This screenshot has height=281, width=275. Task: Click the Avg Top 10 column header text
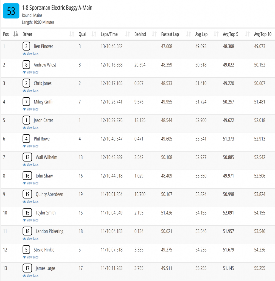pyautogui.click(x=263, y=34)
